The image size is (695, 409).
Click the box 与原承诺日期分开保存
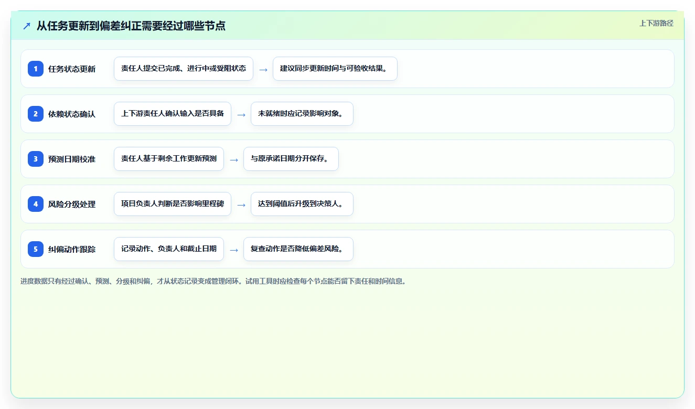[x=291, y=159]
